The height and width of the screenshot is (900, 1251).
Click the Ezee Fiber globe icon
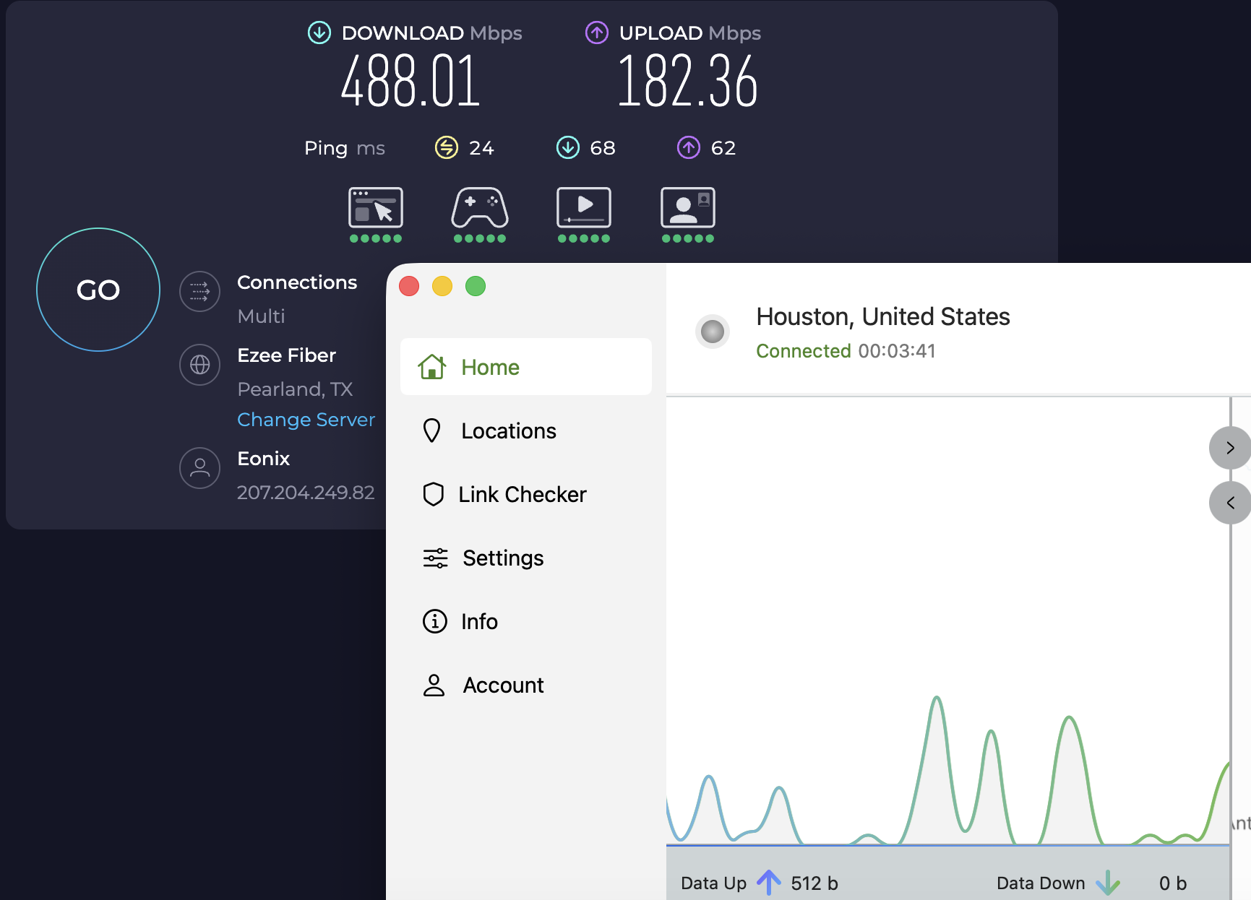tap(199, 365)
